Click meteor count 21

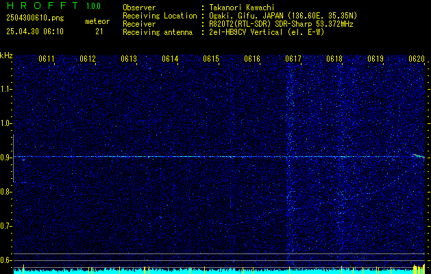tap(99, 32)
